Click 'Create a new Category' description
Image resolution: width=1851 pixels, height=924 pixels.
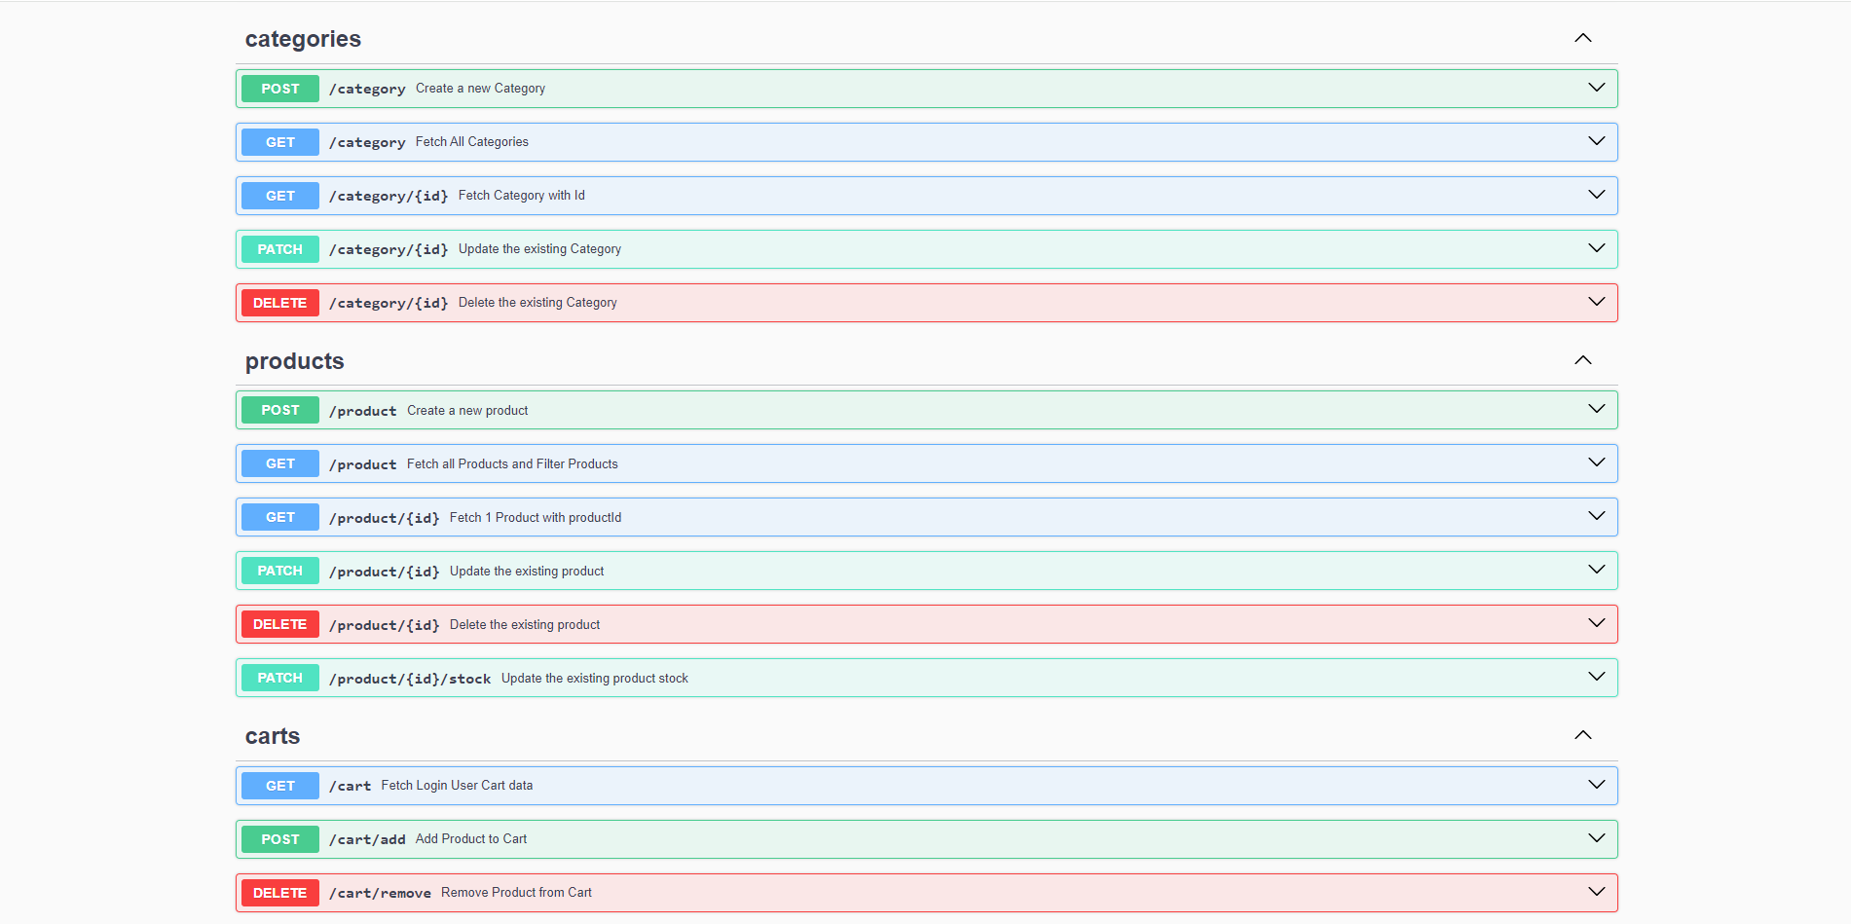click(480, 88)
